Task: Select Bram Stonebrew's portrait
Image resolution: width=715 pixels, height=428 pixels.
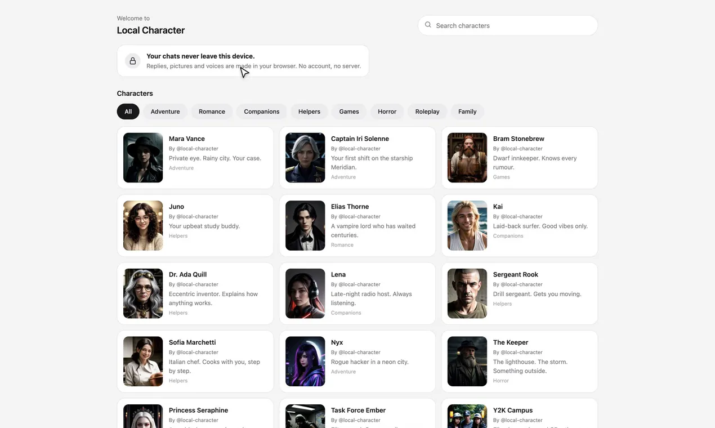Action: 467,158
